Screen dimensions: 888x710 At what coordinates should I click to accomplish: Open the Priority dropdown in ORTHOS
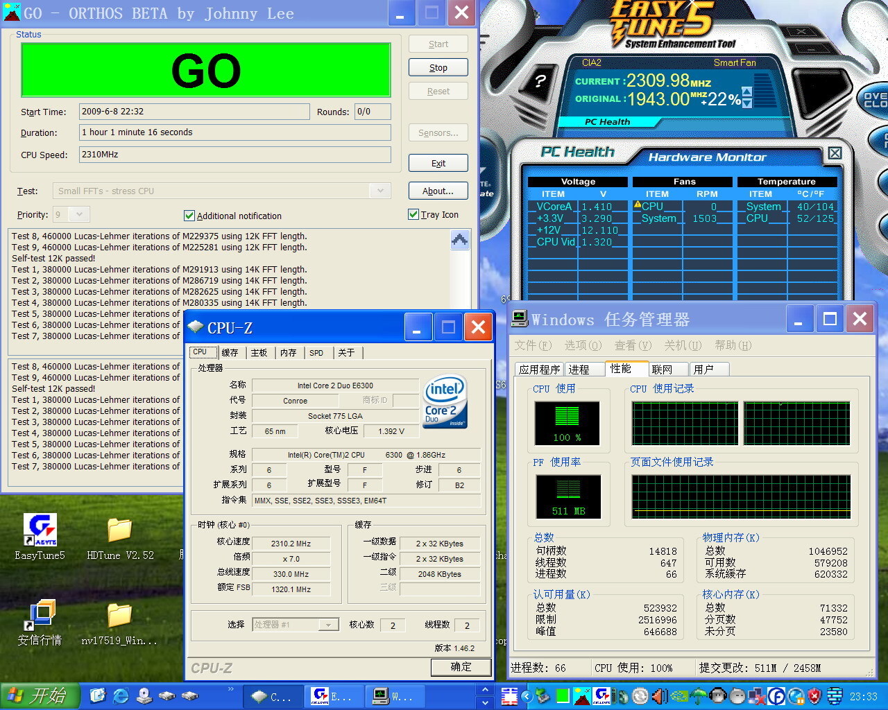[79, 215]
